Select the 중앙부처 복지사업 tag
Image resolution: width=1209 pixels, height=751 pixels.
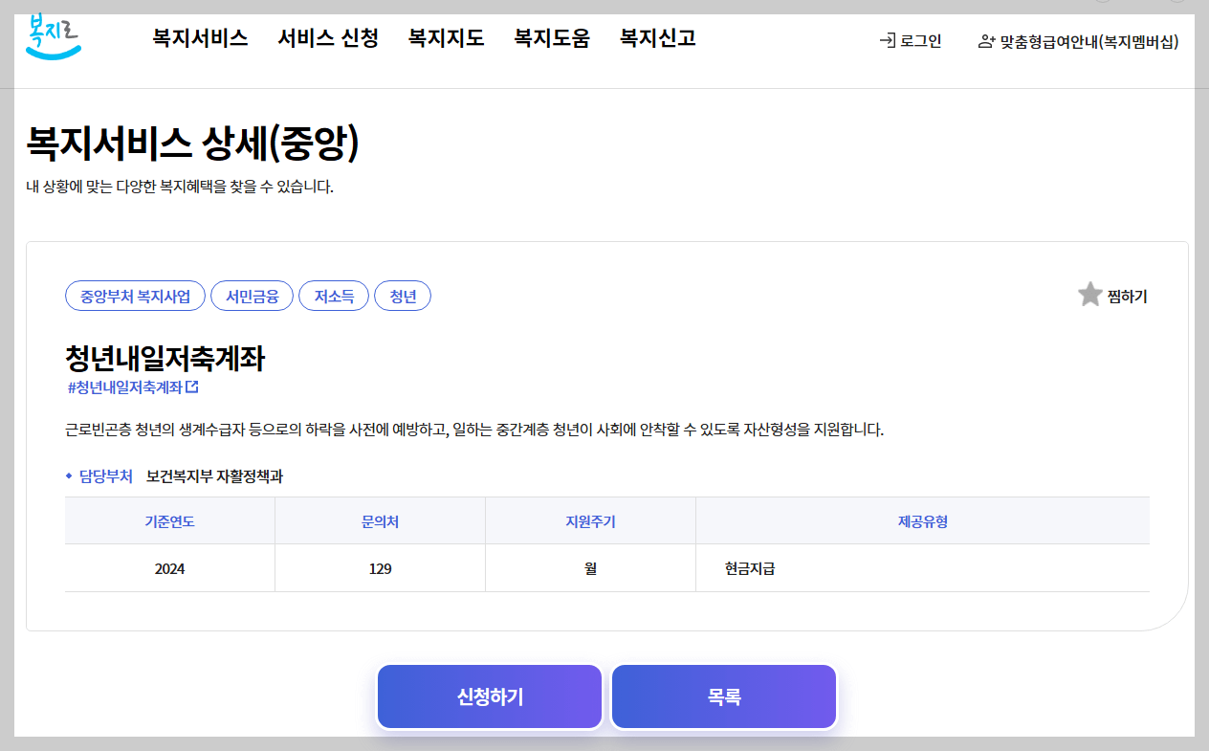(x=133, y=296)
